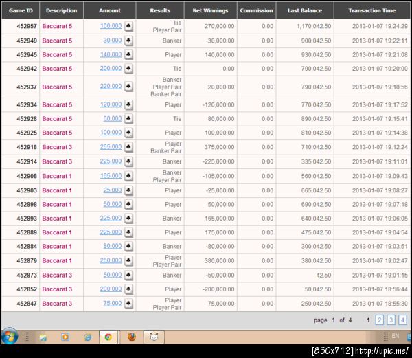
Task: Click the Transaction Time column header
Action: tap(371, 10)
